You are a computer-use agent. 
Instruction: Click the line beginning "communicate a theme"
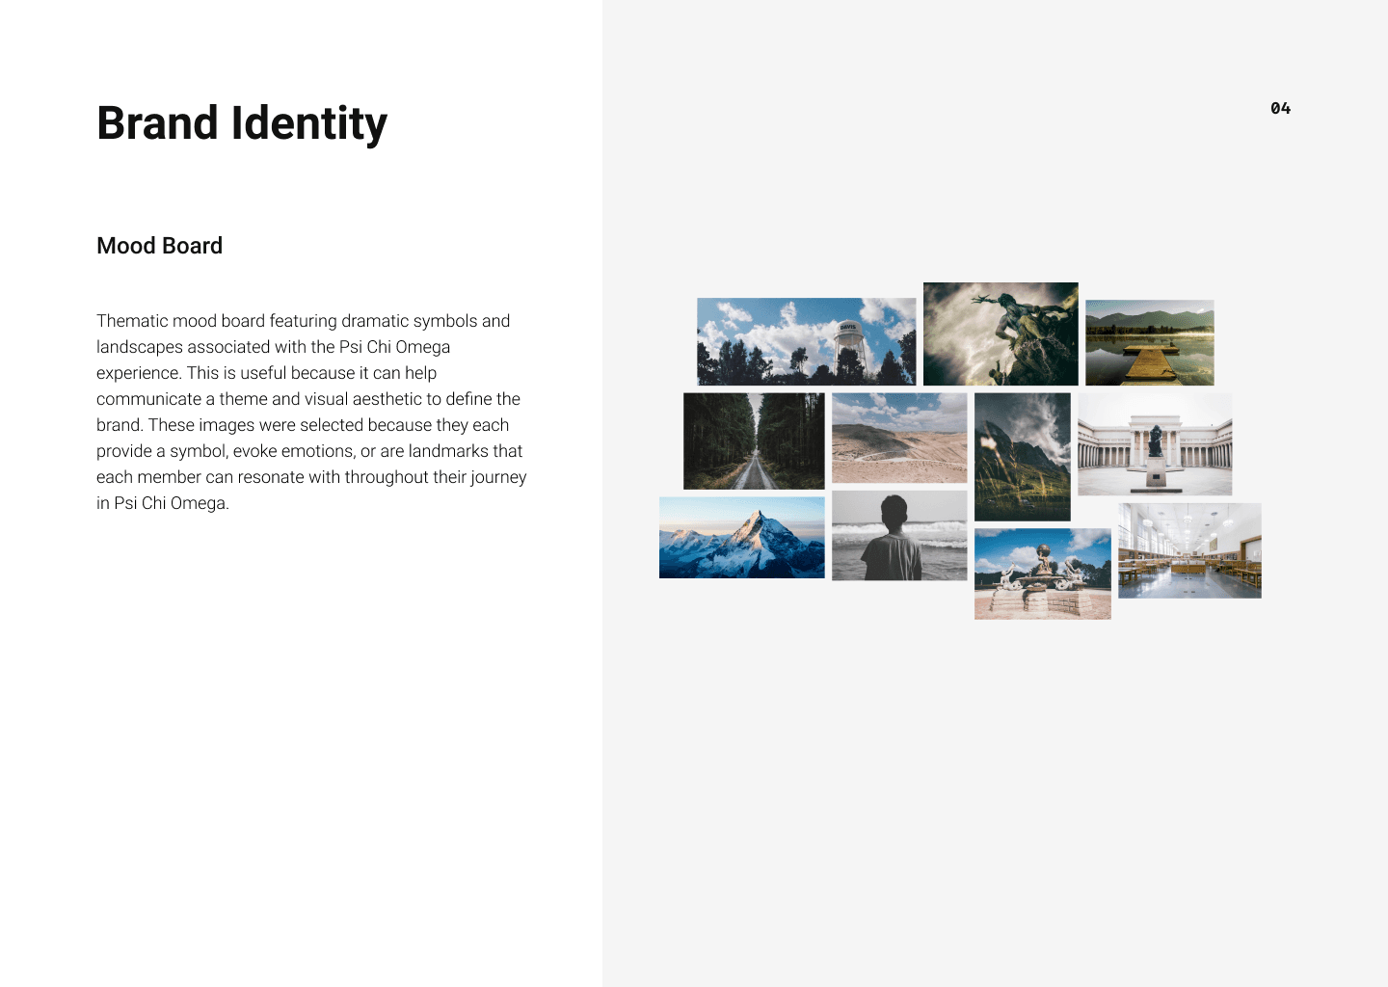pyautogui.click(x=307, y=399)
